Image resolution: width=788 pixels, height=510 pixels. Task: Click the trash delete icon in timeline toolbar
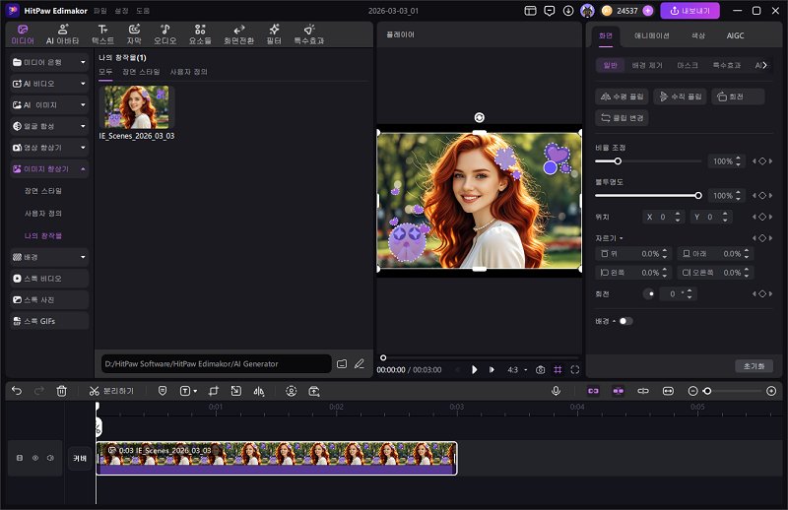pos(61,391)
